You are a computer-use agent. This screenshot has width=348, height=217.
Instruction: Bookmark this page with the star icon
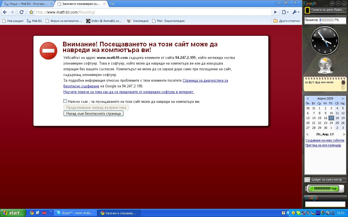31,12
